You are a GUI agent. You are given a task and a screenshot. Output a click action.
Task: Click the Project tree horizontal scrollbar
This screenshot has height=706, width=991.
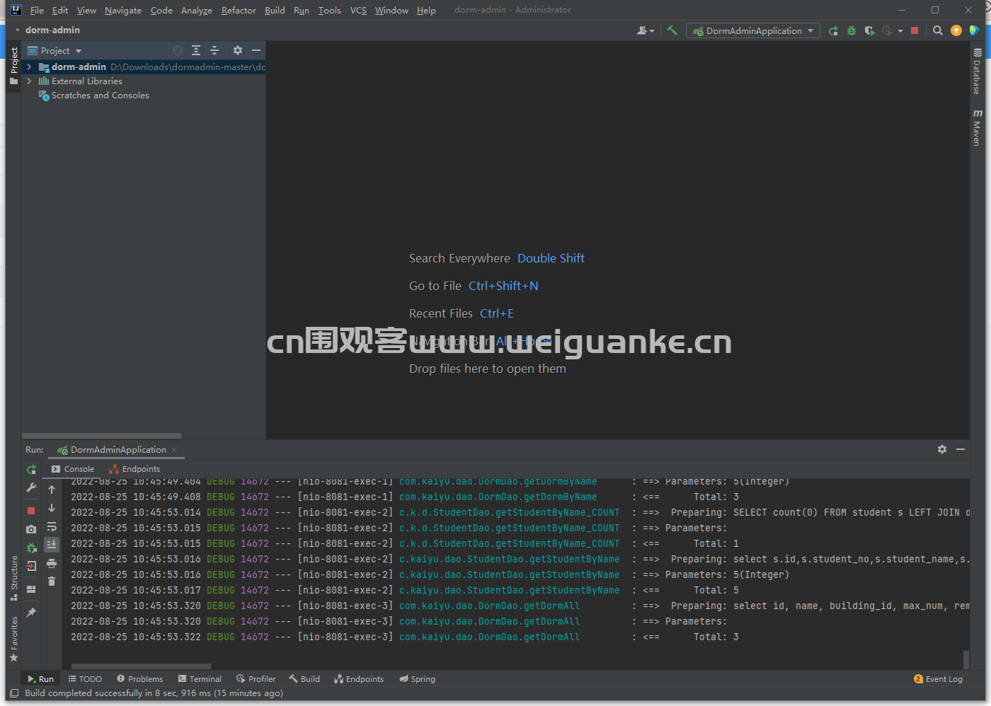(101, 436)
